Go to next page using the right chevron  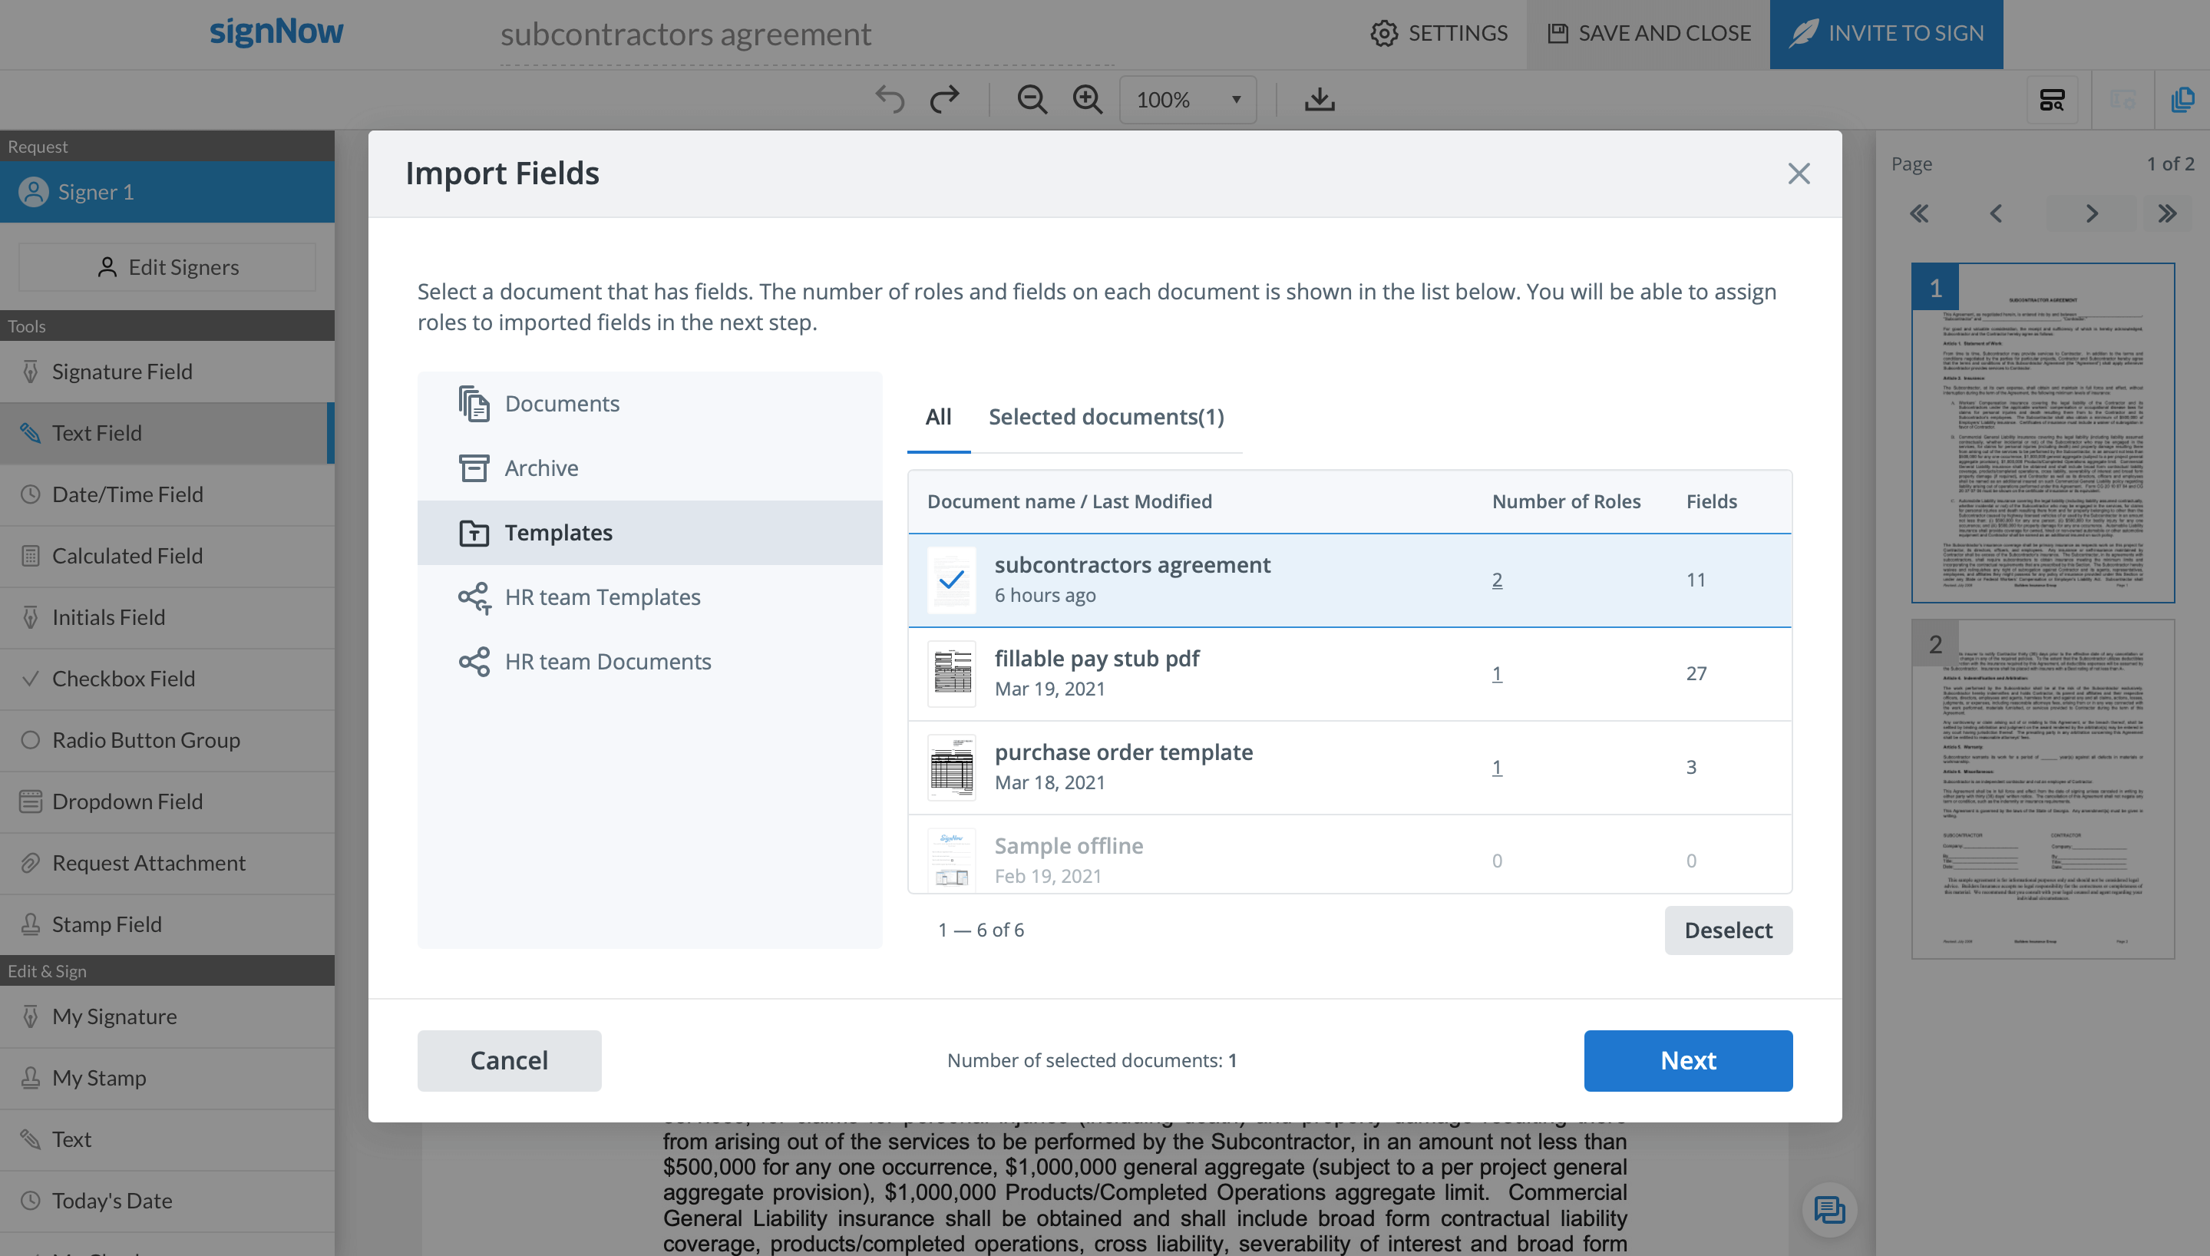(x=2091, y=213)
